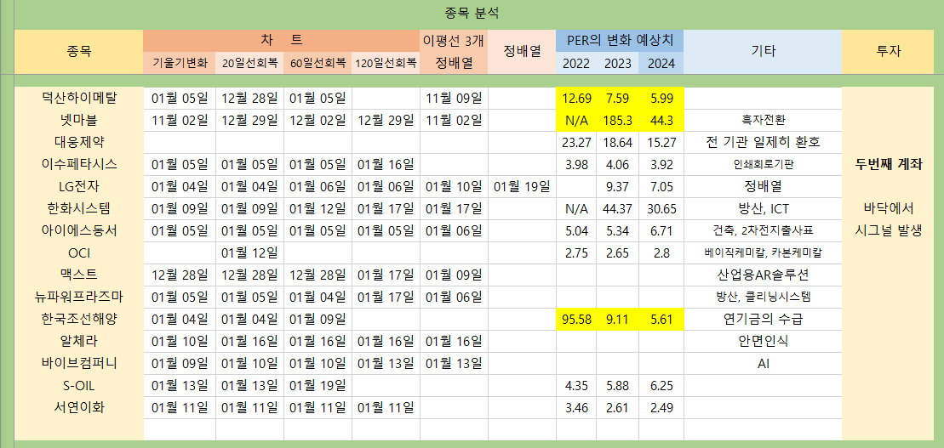Select the LG전자 stock name cell
This screenshot has height=448, width=944.
(79, 186)
